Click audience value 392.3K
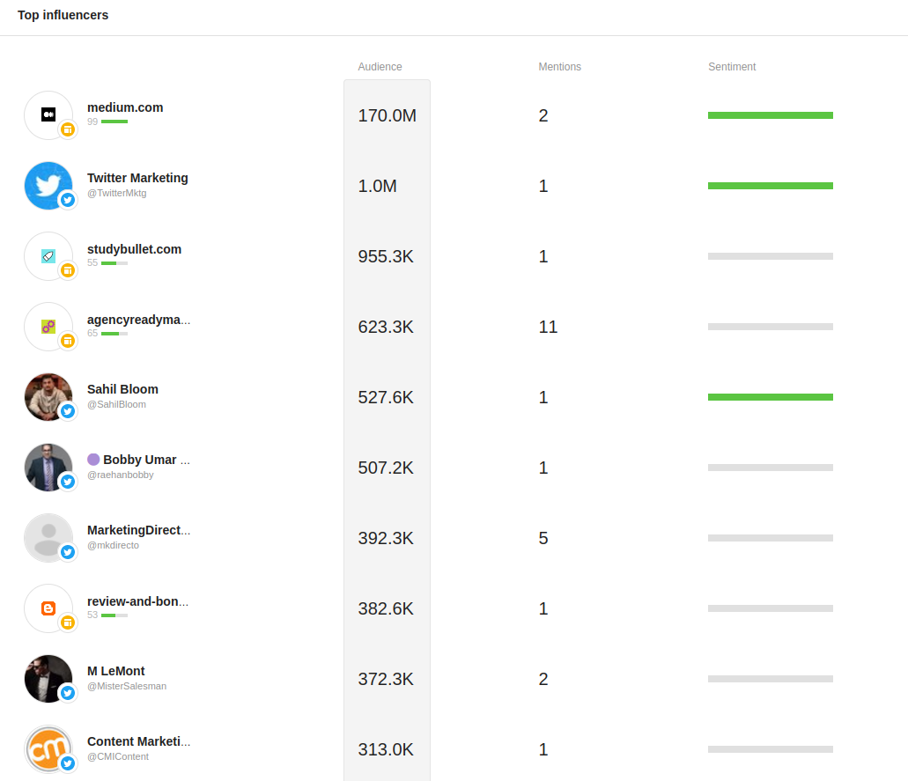 pos(386,538)
